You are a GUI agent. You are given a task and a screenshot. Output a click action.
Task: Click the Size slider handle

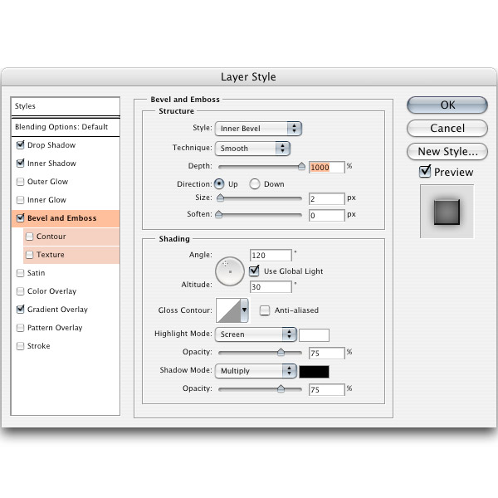(x=220, y=198)
